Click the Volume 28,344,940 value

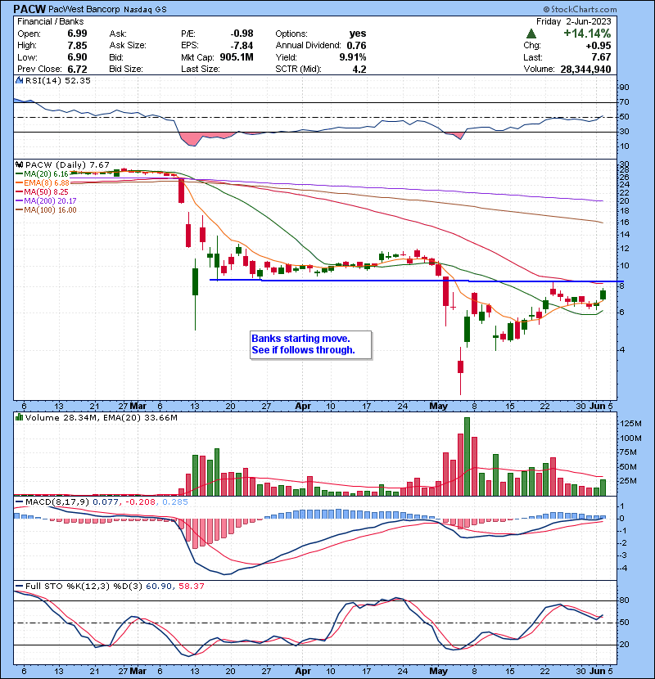tap(585, 70)
